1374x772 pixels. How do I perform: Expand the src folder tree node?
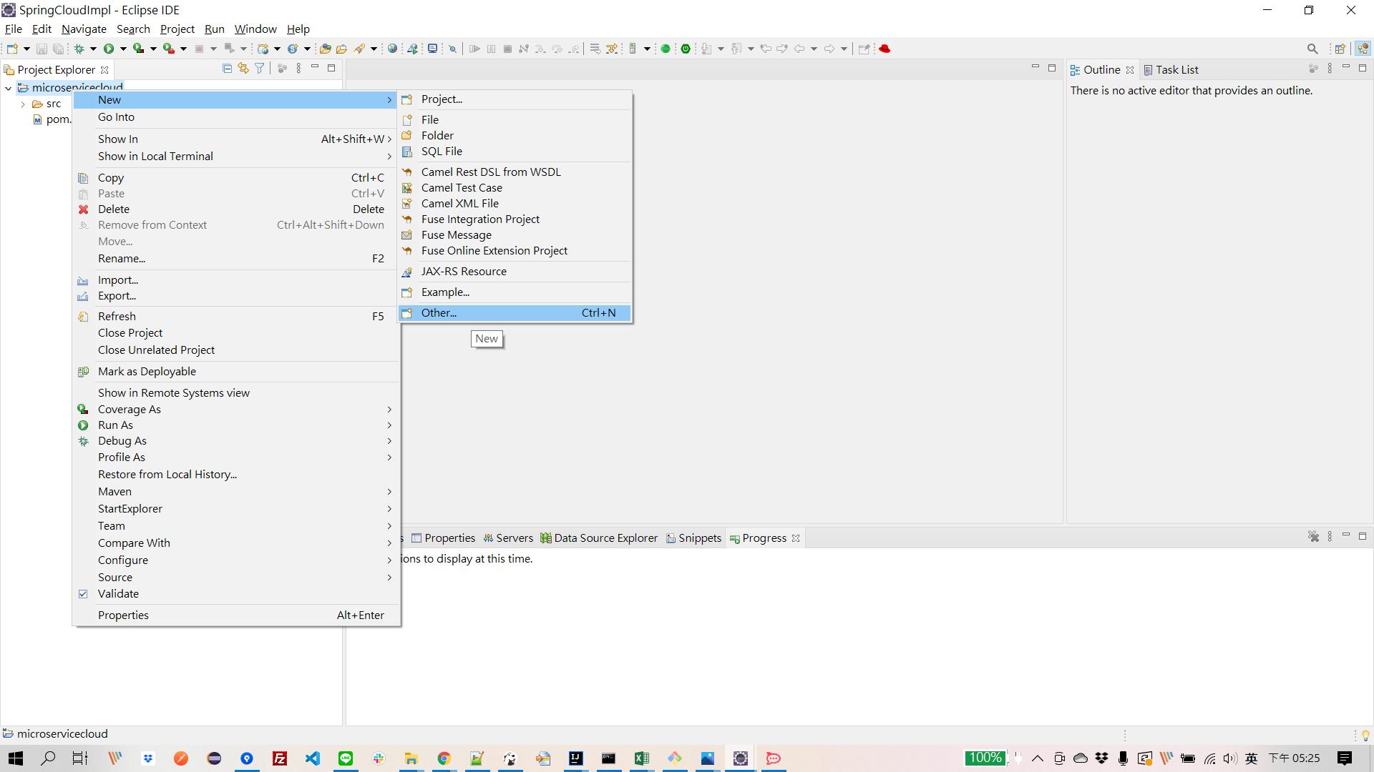[24, 104]
